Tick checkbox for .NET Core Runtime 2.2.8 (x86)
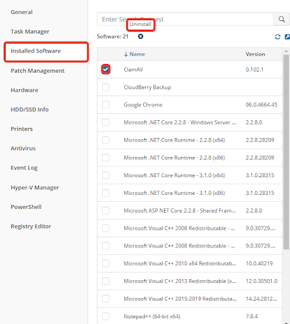Viewport: 290px width, 324px height. pos(106,158)
